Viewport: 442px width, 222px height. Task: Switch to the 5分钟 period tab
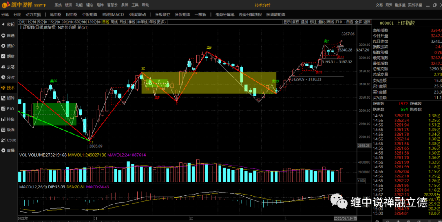[x=43, y=22]
